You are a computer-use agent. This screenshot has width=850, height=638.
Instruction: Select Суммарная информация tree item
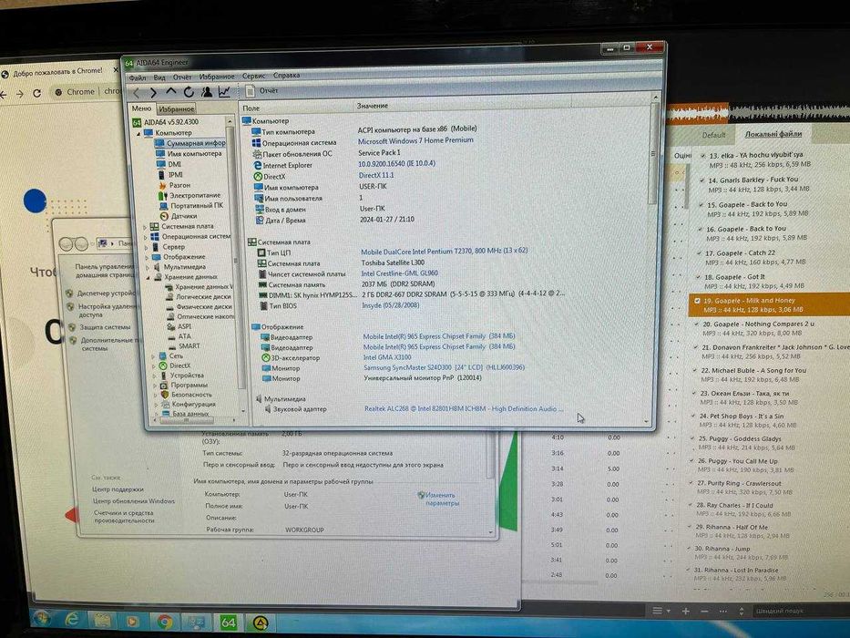click(x=190, y=143)
